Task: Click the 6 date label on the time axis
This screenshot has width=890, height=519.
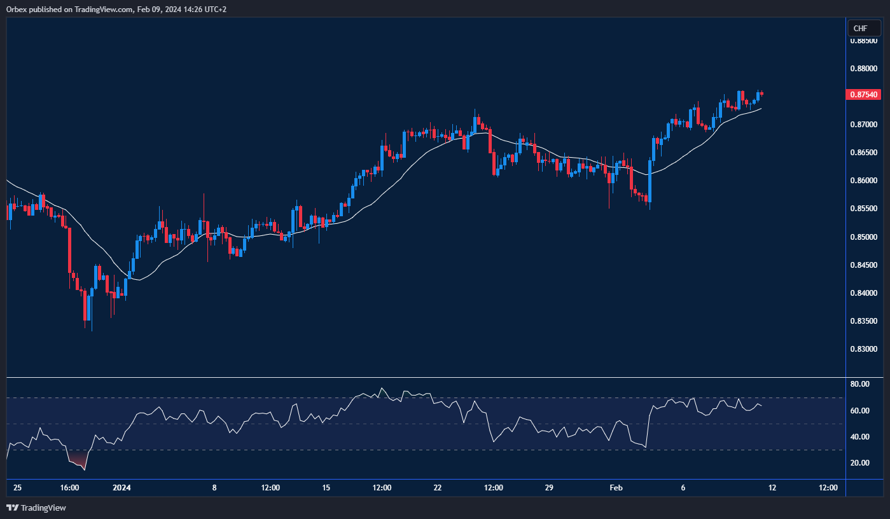Action: click(683, 488)
